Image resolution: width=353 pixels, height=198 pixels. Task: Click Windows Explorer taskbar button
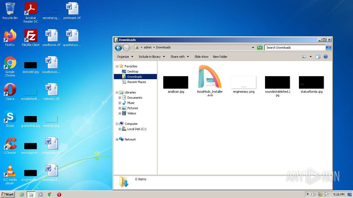tap(31, 194)
